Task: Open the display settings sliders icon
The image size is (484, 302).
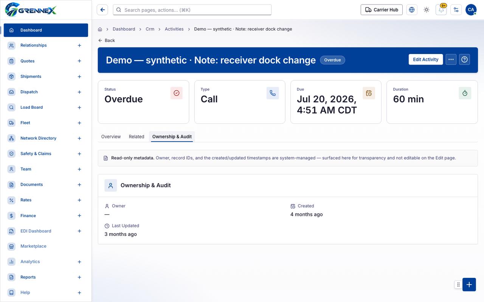Action: click(x=456, y=10)
